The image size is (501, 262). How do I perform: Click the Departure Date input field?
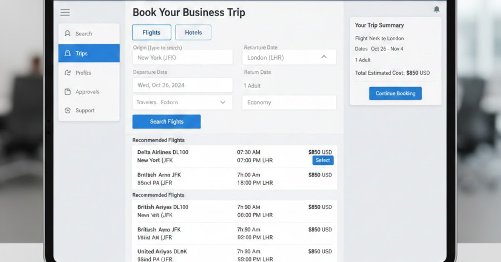(x=182, y=85)
